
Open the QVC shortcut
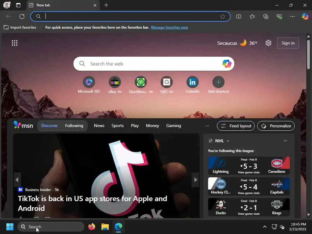(x=167, y=85)
